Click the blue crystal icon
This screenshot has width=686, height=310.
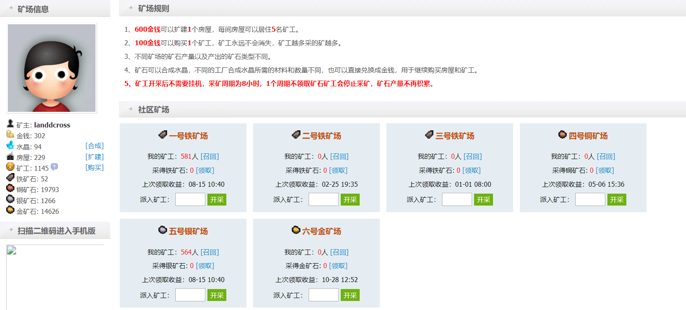pos(10,145)
